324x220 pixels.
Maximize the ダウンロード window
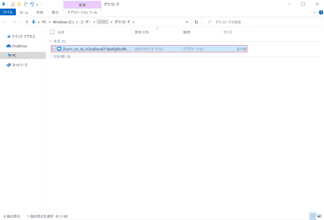tap(303, 4)
